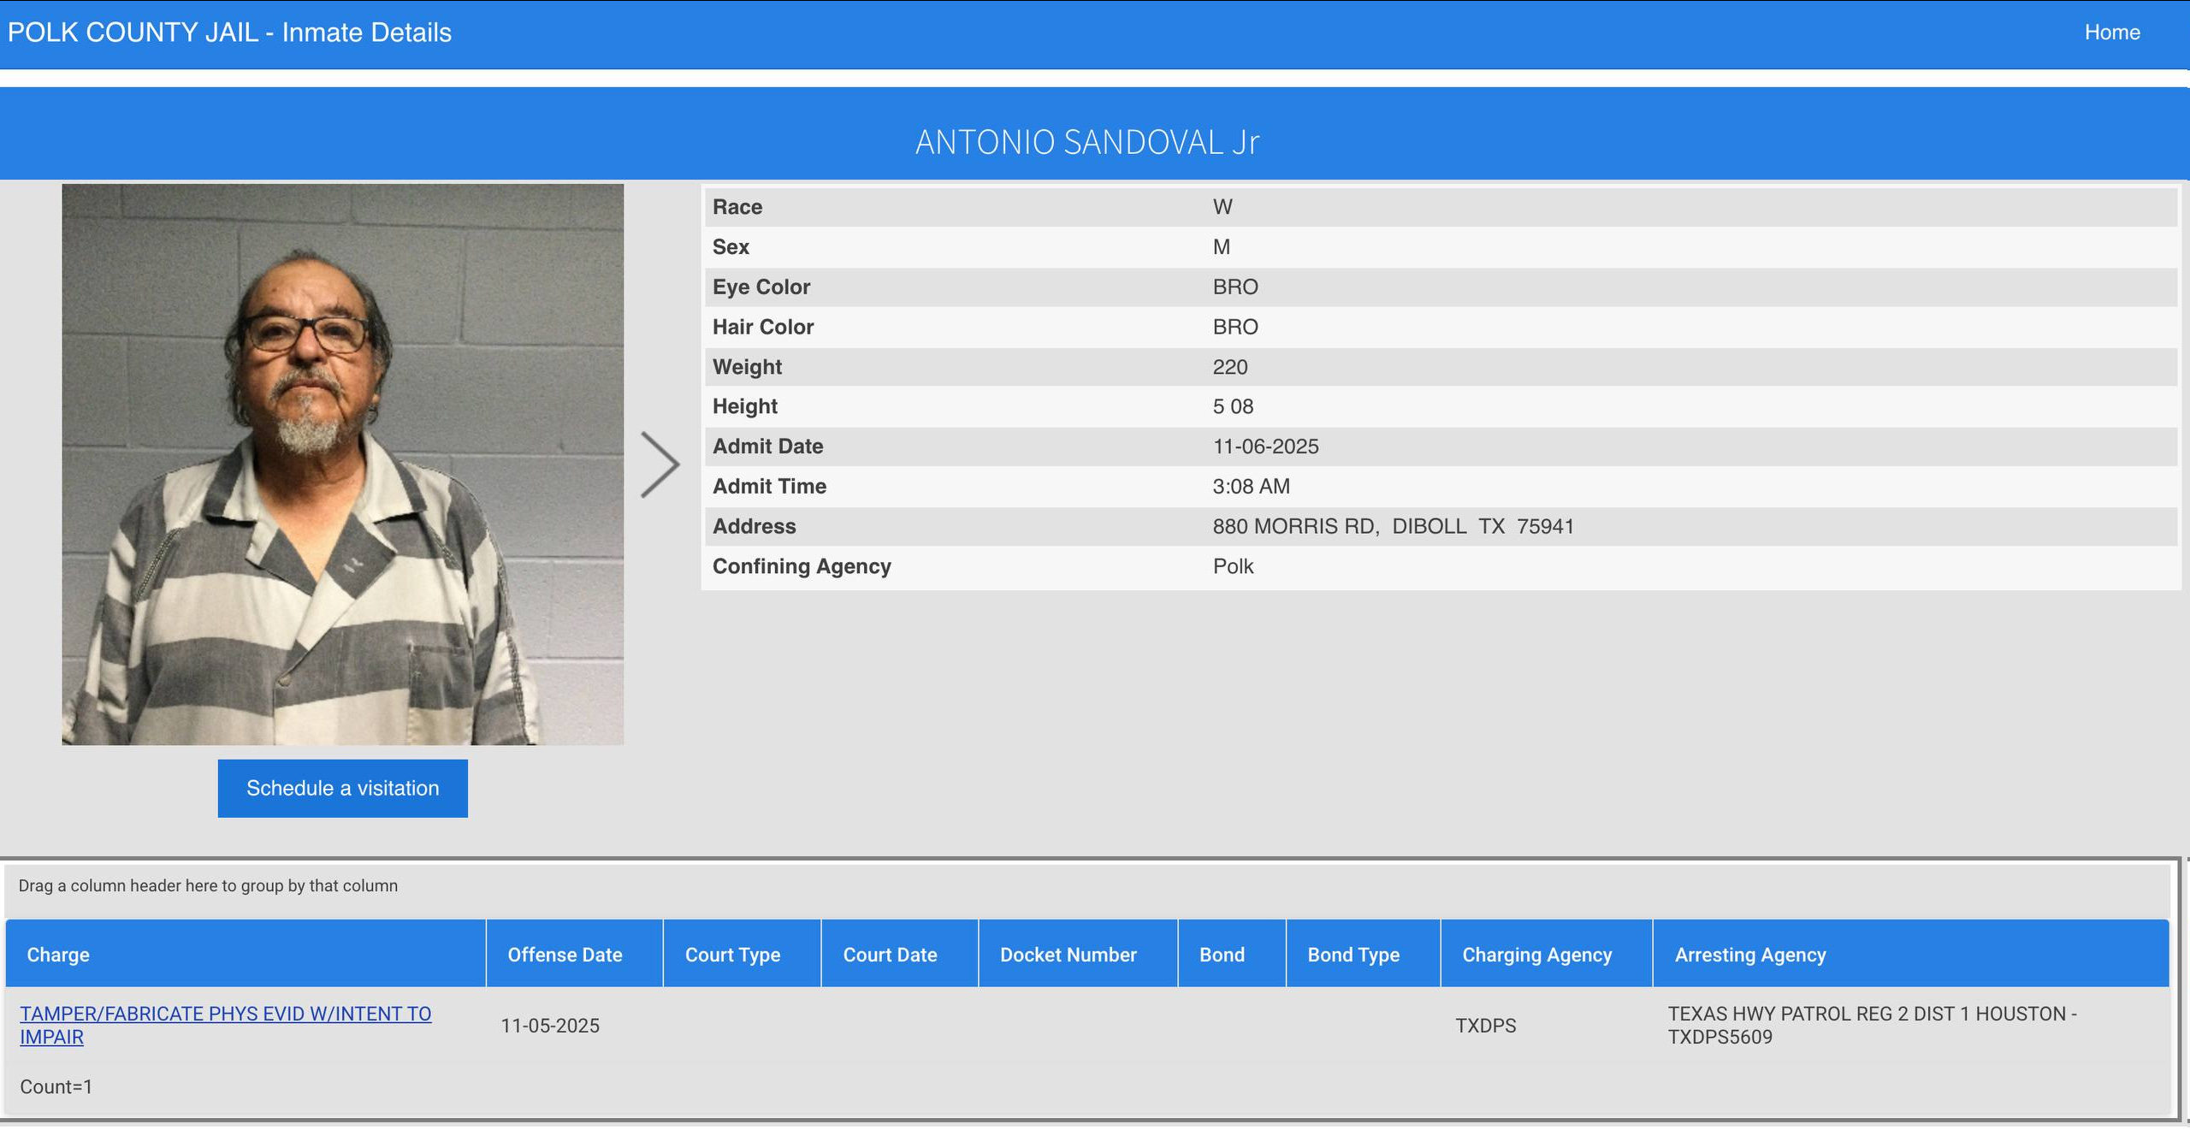Sort by Arresting Agency column header
Viewport: 2190px width, 1130px height.
tap(1749, 955)
